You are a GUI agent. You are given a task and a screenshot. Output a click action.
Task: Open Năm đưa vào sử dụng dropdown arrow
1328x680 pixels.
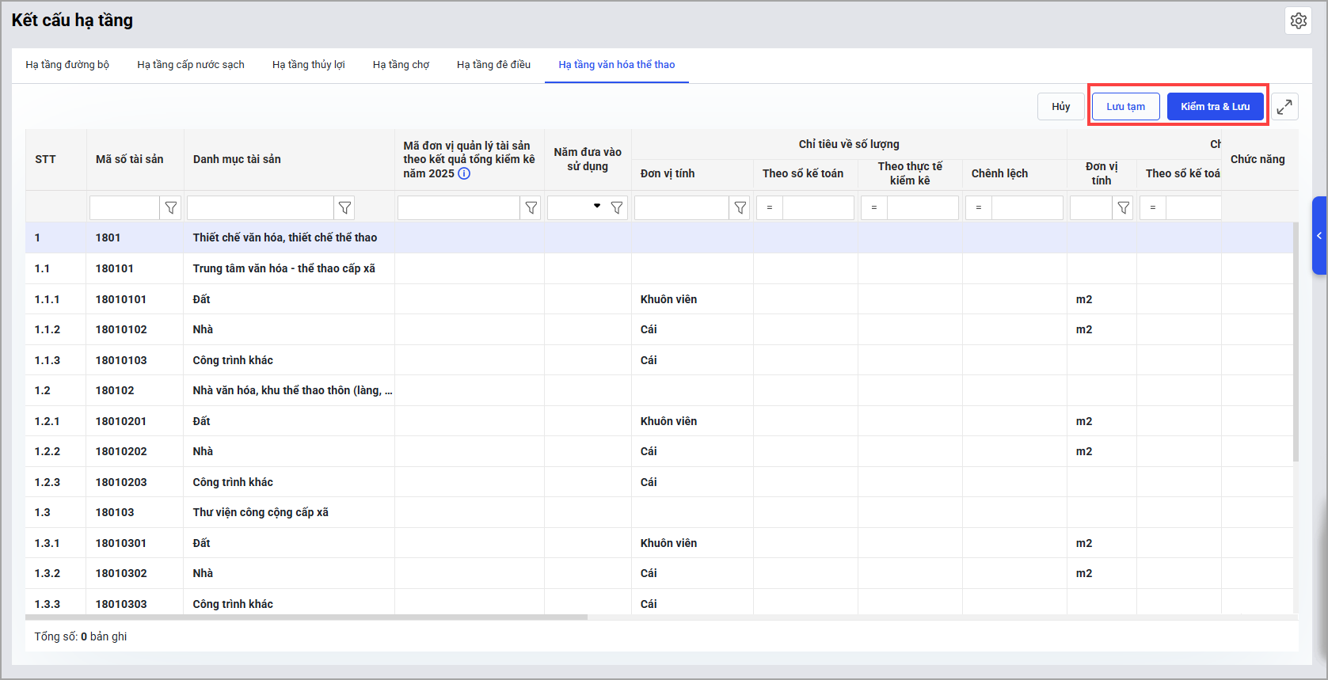597,207
